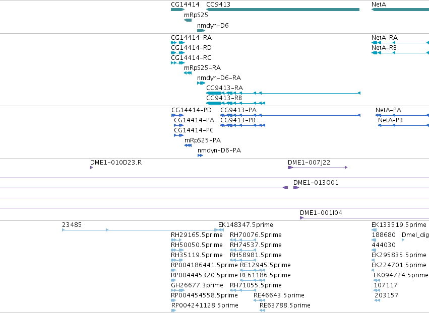Image resolution: width=429 pixels, height=313 pixels.
Task: Select RH35119.5prime EST
Action: click(177, 260)
